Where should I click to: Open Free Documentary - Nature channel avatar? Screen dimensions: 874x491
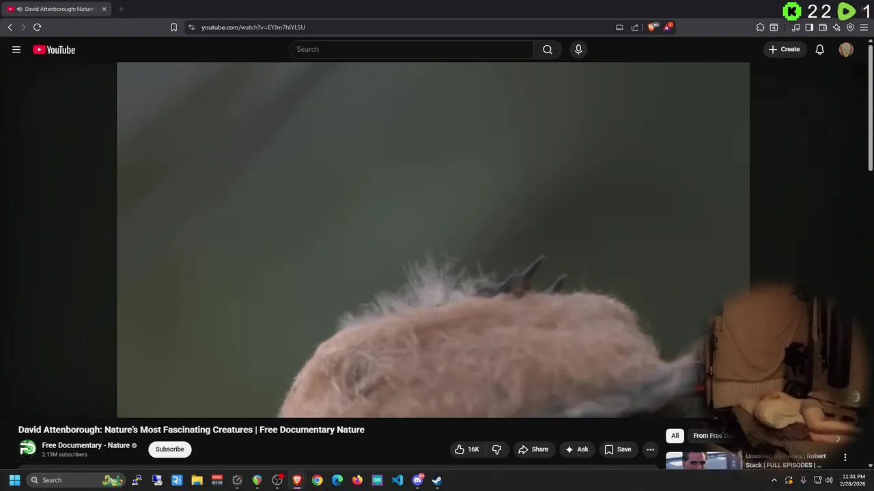(x=27, y=448)
